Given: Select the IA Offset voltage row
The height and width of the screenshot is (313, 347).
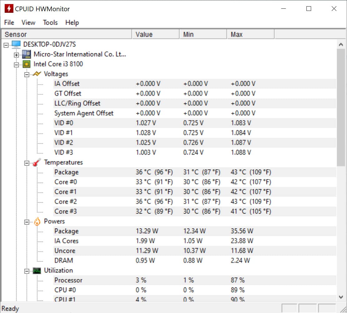Looking at the screenshot, I should [x=195, y=84].
